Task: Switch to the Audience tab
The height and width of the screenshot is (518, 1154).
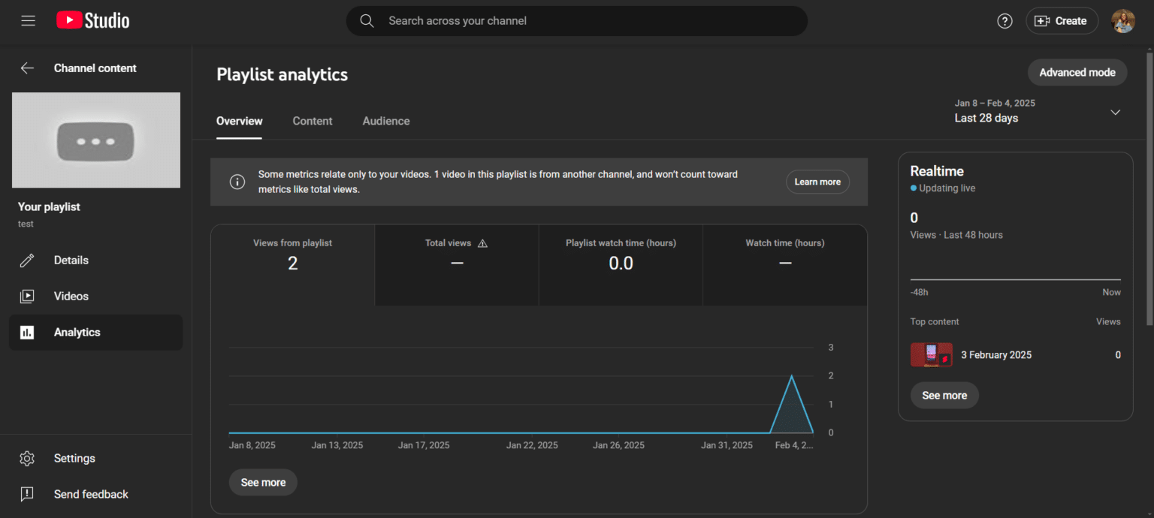Action: click(385, 121)
